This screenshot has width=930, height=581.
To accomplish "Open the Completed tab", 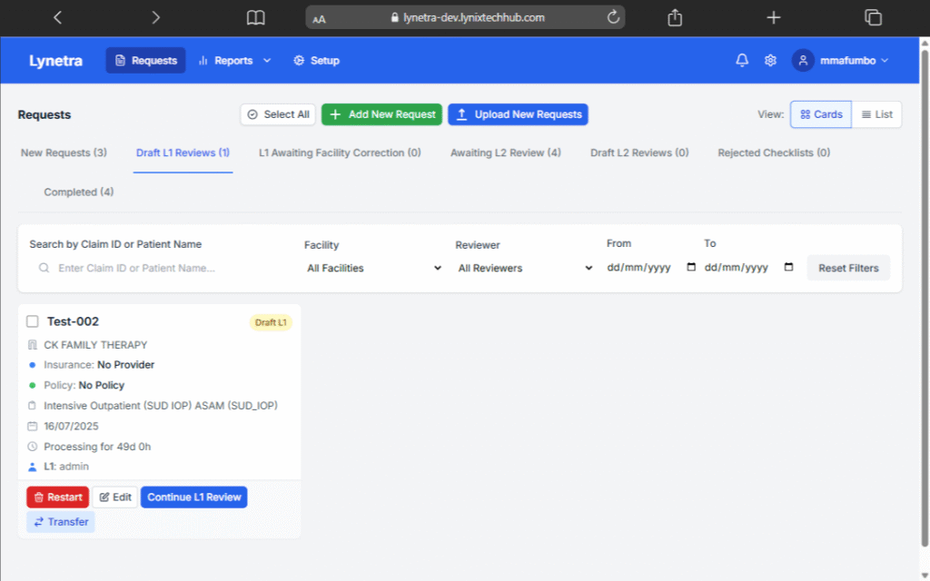I will (x=79, y=192).
